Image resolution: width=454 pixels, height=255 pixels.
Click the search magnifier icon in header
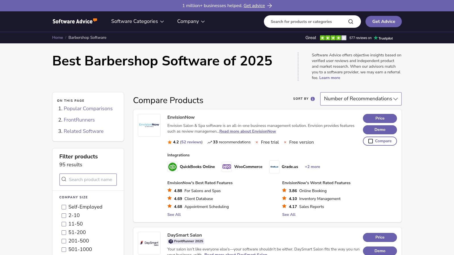coord(351,22)
